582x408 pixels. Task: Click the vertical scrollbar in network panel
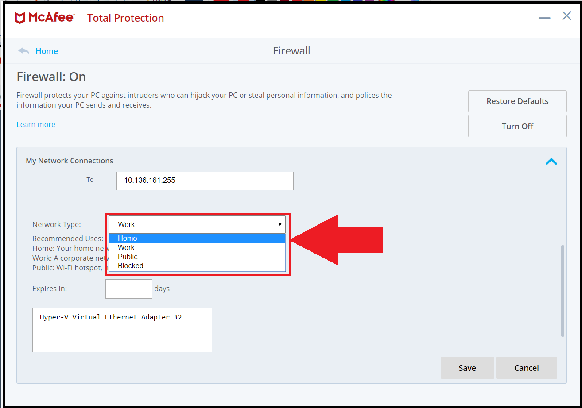pos(563,290)
